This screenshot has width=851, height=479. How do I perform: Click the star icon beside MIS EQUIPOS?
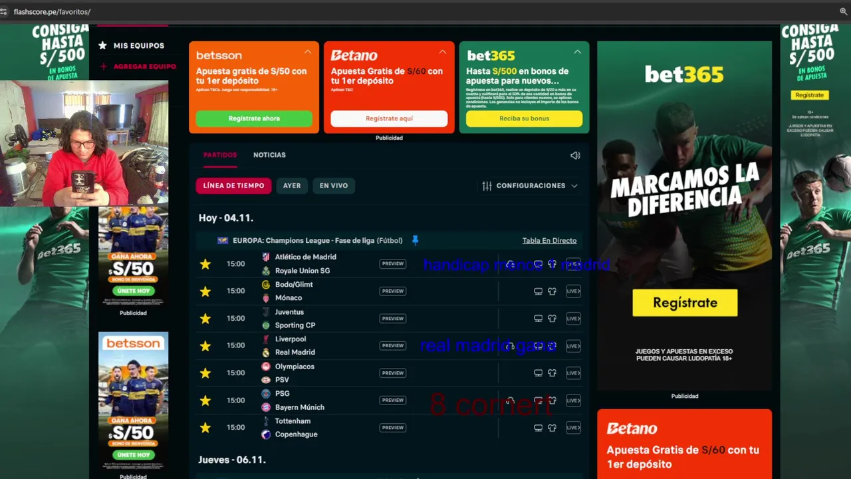(x=102, y=45)
